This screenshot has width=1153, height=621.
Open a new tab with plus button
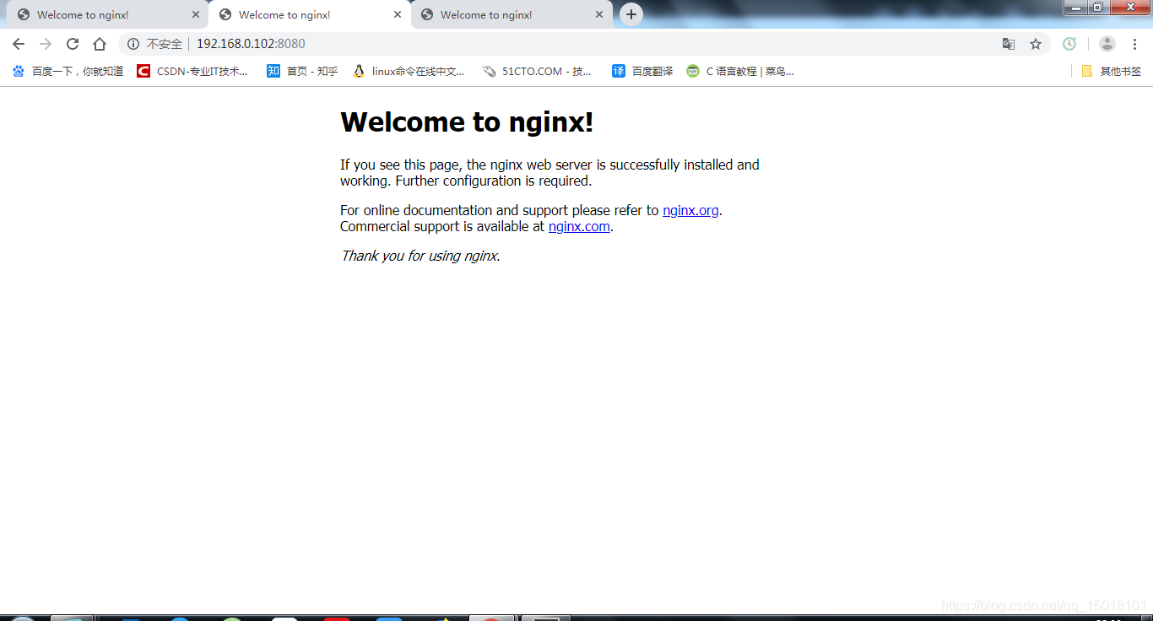tap(631, 14)
